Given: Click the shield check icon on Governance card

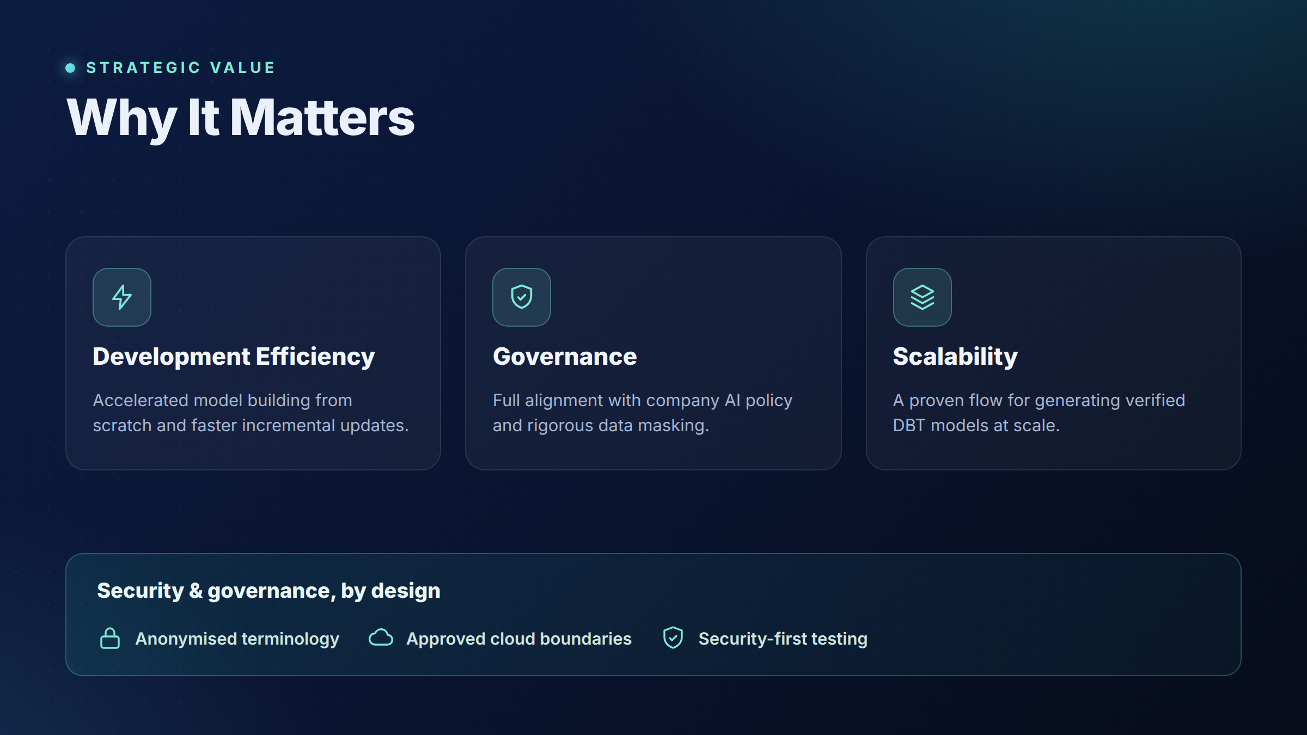Looking at the screenshot, I should 522,297.
